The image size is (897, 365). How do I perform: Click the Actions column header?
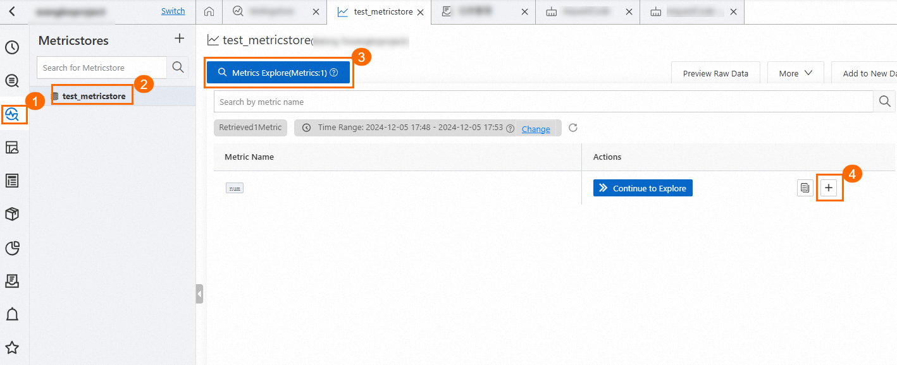pos(607,157)
